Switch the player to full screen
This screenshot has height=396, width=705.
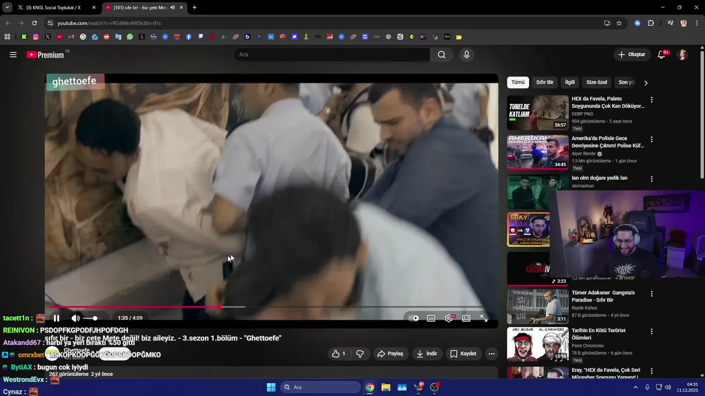coord(484,318)
